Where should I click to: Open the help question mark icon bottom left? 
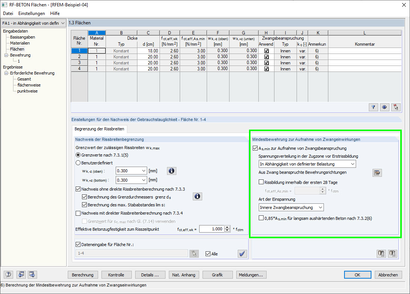click(x=8, y=275)
